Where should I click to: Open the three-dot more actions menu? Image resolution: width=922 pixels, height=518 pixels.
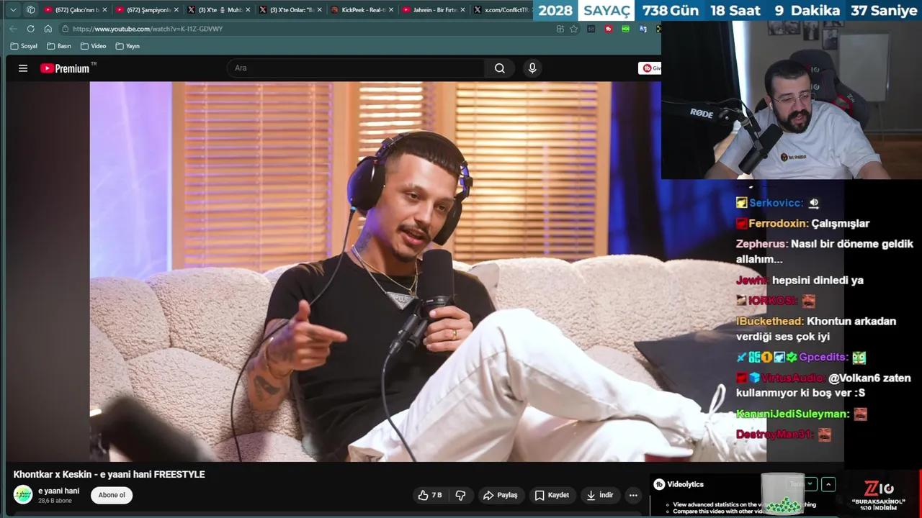[633, 495]
